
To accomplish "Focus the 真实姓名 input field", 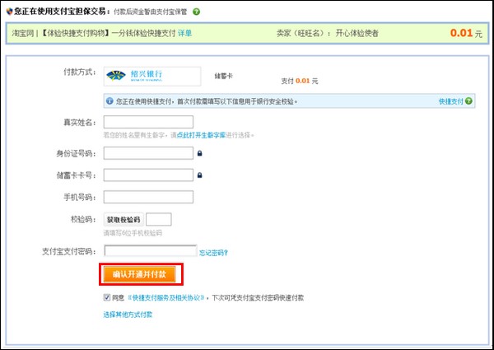I will (148, 122).
